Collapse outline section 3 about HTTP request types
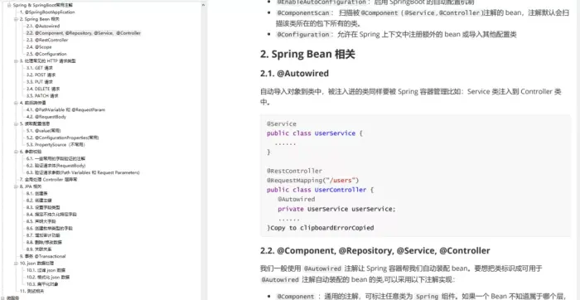The width and height of the screenshot is (580, 300). pyautogui.click(x=16, y=61)
